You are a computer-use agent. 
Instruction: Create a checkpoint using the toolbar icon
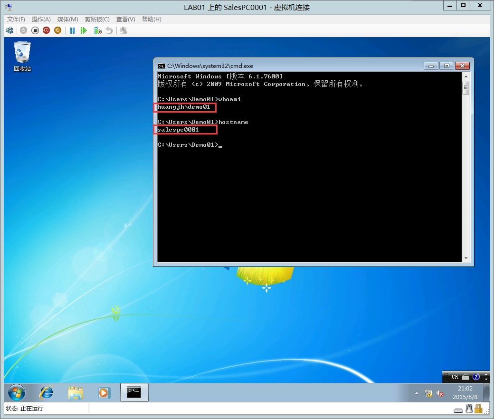coord(98,30)
